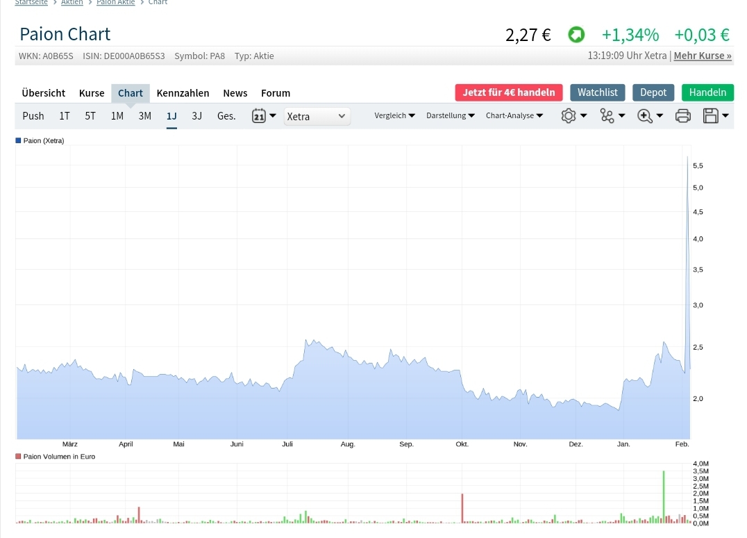Viewport: 747px width, 538px height.
Task: Click the WKN: A0B65S text
Action: [47, 56]
